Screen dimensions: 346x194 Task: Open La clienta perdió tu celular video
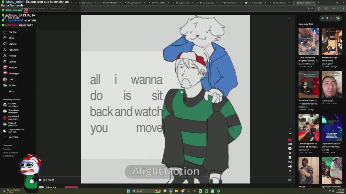(x=308, y=127)
